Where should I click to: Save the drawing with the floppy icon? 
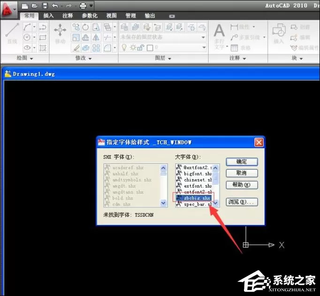tap(45, 6)
